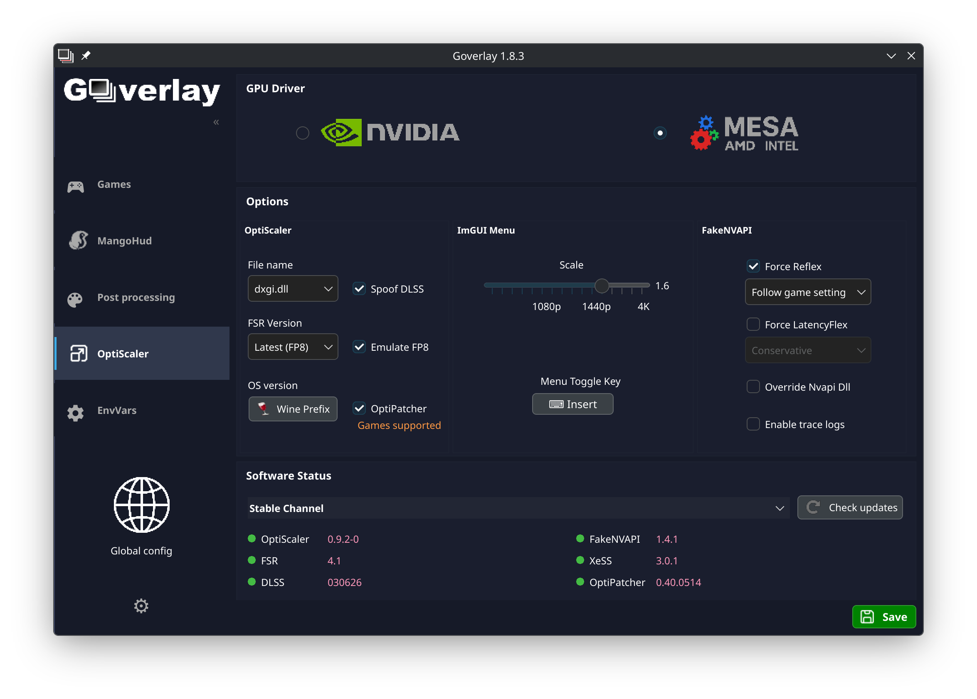Screen dimensions: 977x699
Task: Select the Mesa driver radio button
Action: pyautogui.click(x=660, y=133)
